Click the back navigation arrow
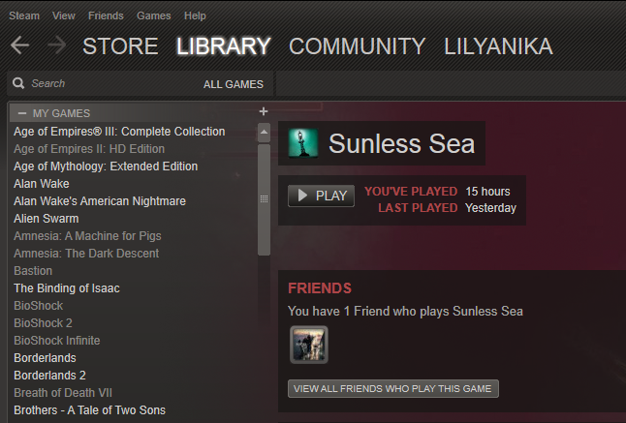The height and width of the screenshot is (423, 626). 20,45
